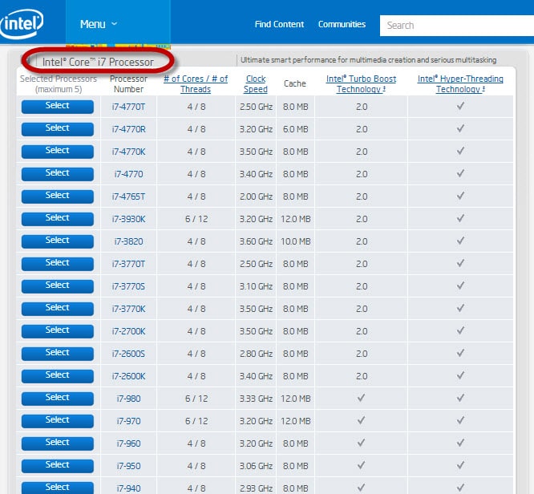Viewport: 534px width, 494px height.
Task: Sort by # of Cores / # of Threads
Action: tap(196, 84)
